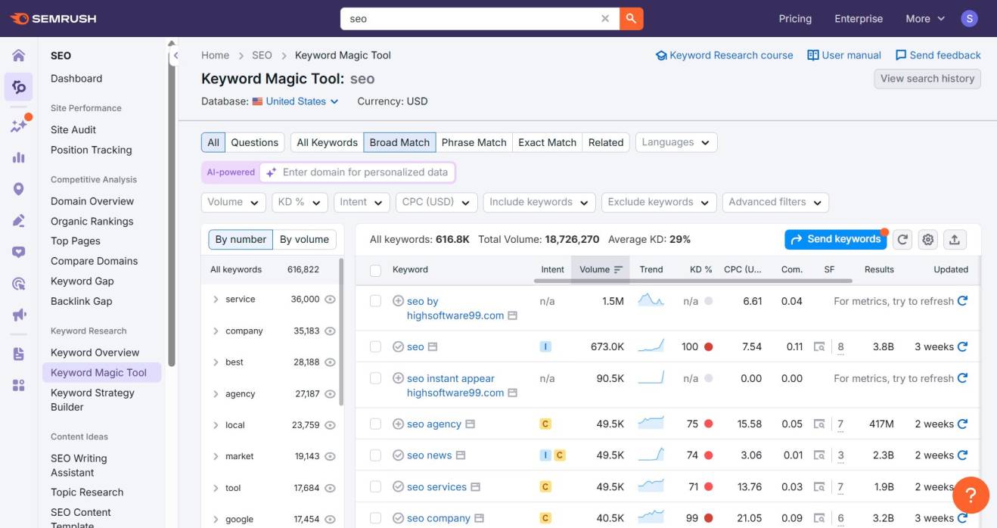Click the refresh icon next to Send keywords
The width and height of the screenshot is (997, 528).
[x=902, y=239]
